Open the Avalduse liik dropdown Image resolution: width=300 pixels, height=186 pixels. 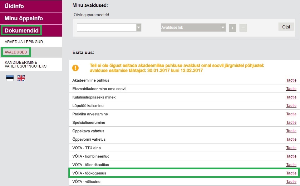[193, 28]
